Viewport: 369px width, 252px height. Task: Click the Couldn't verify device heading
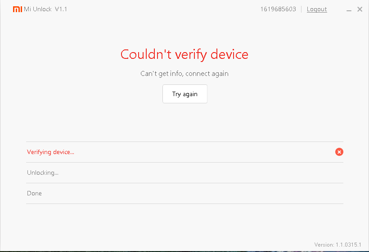coord(184,54)
